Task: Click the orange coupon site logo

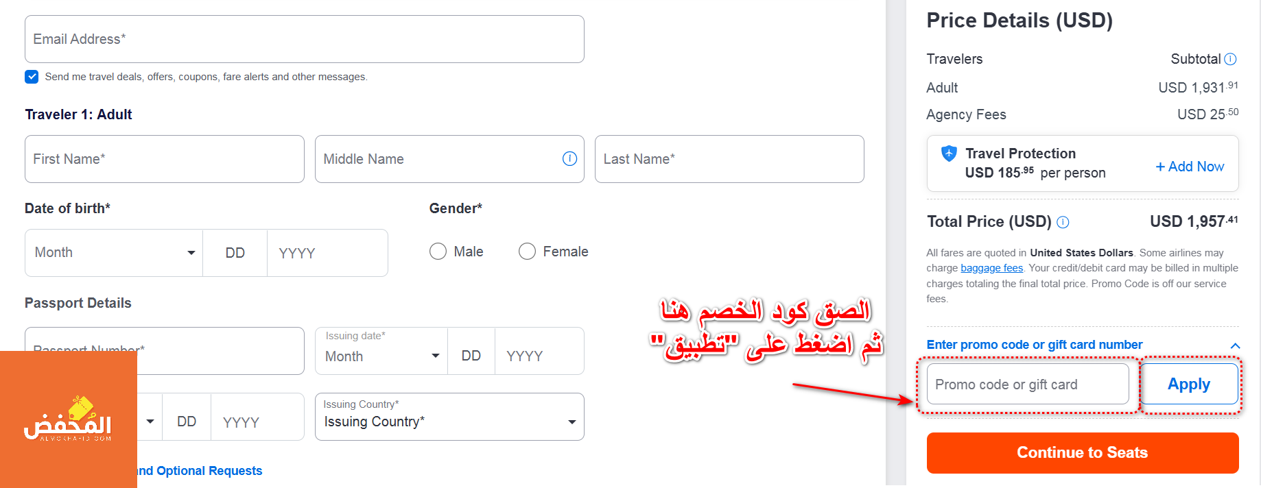Action: coord(68,419)
